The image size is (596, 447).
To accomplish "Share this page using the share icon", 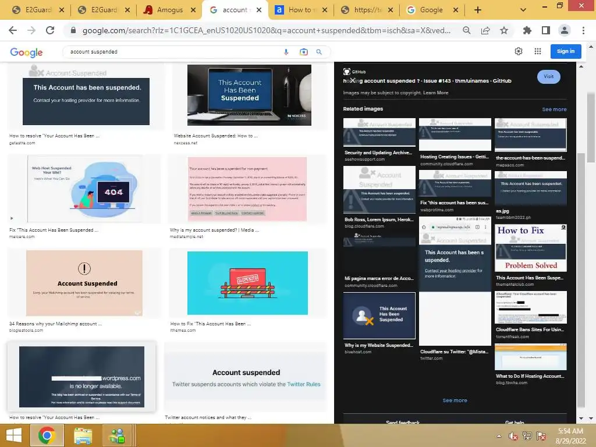I will tap(485, 30).
